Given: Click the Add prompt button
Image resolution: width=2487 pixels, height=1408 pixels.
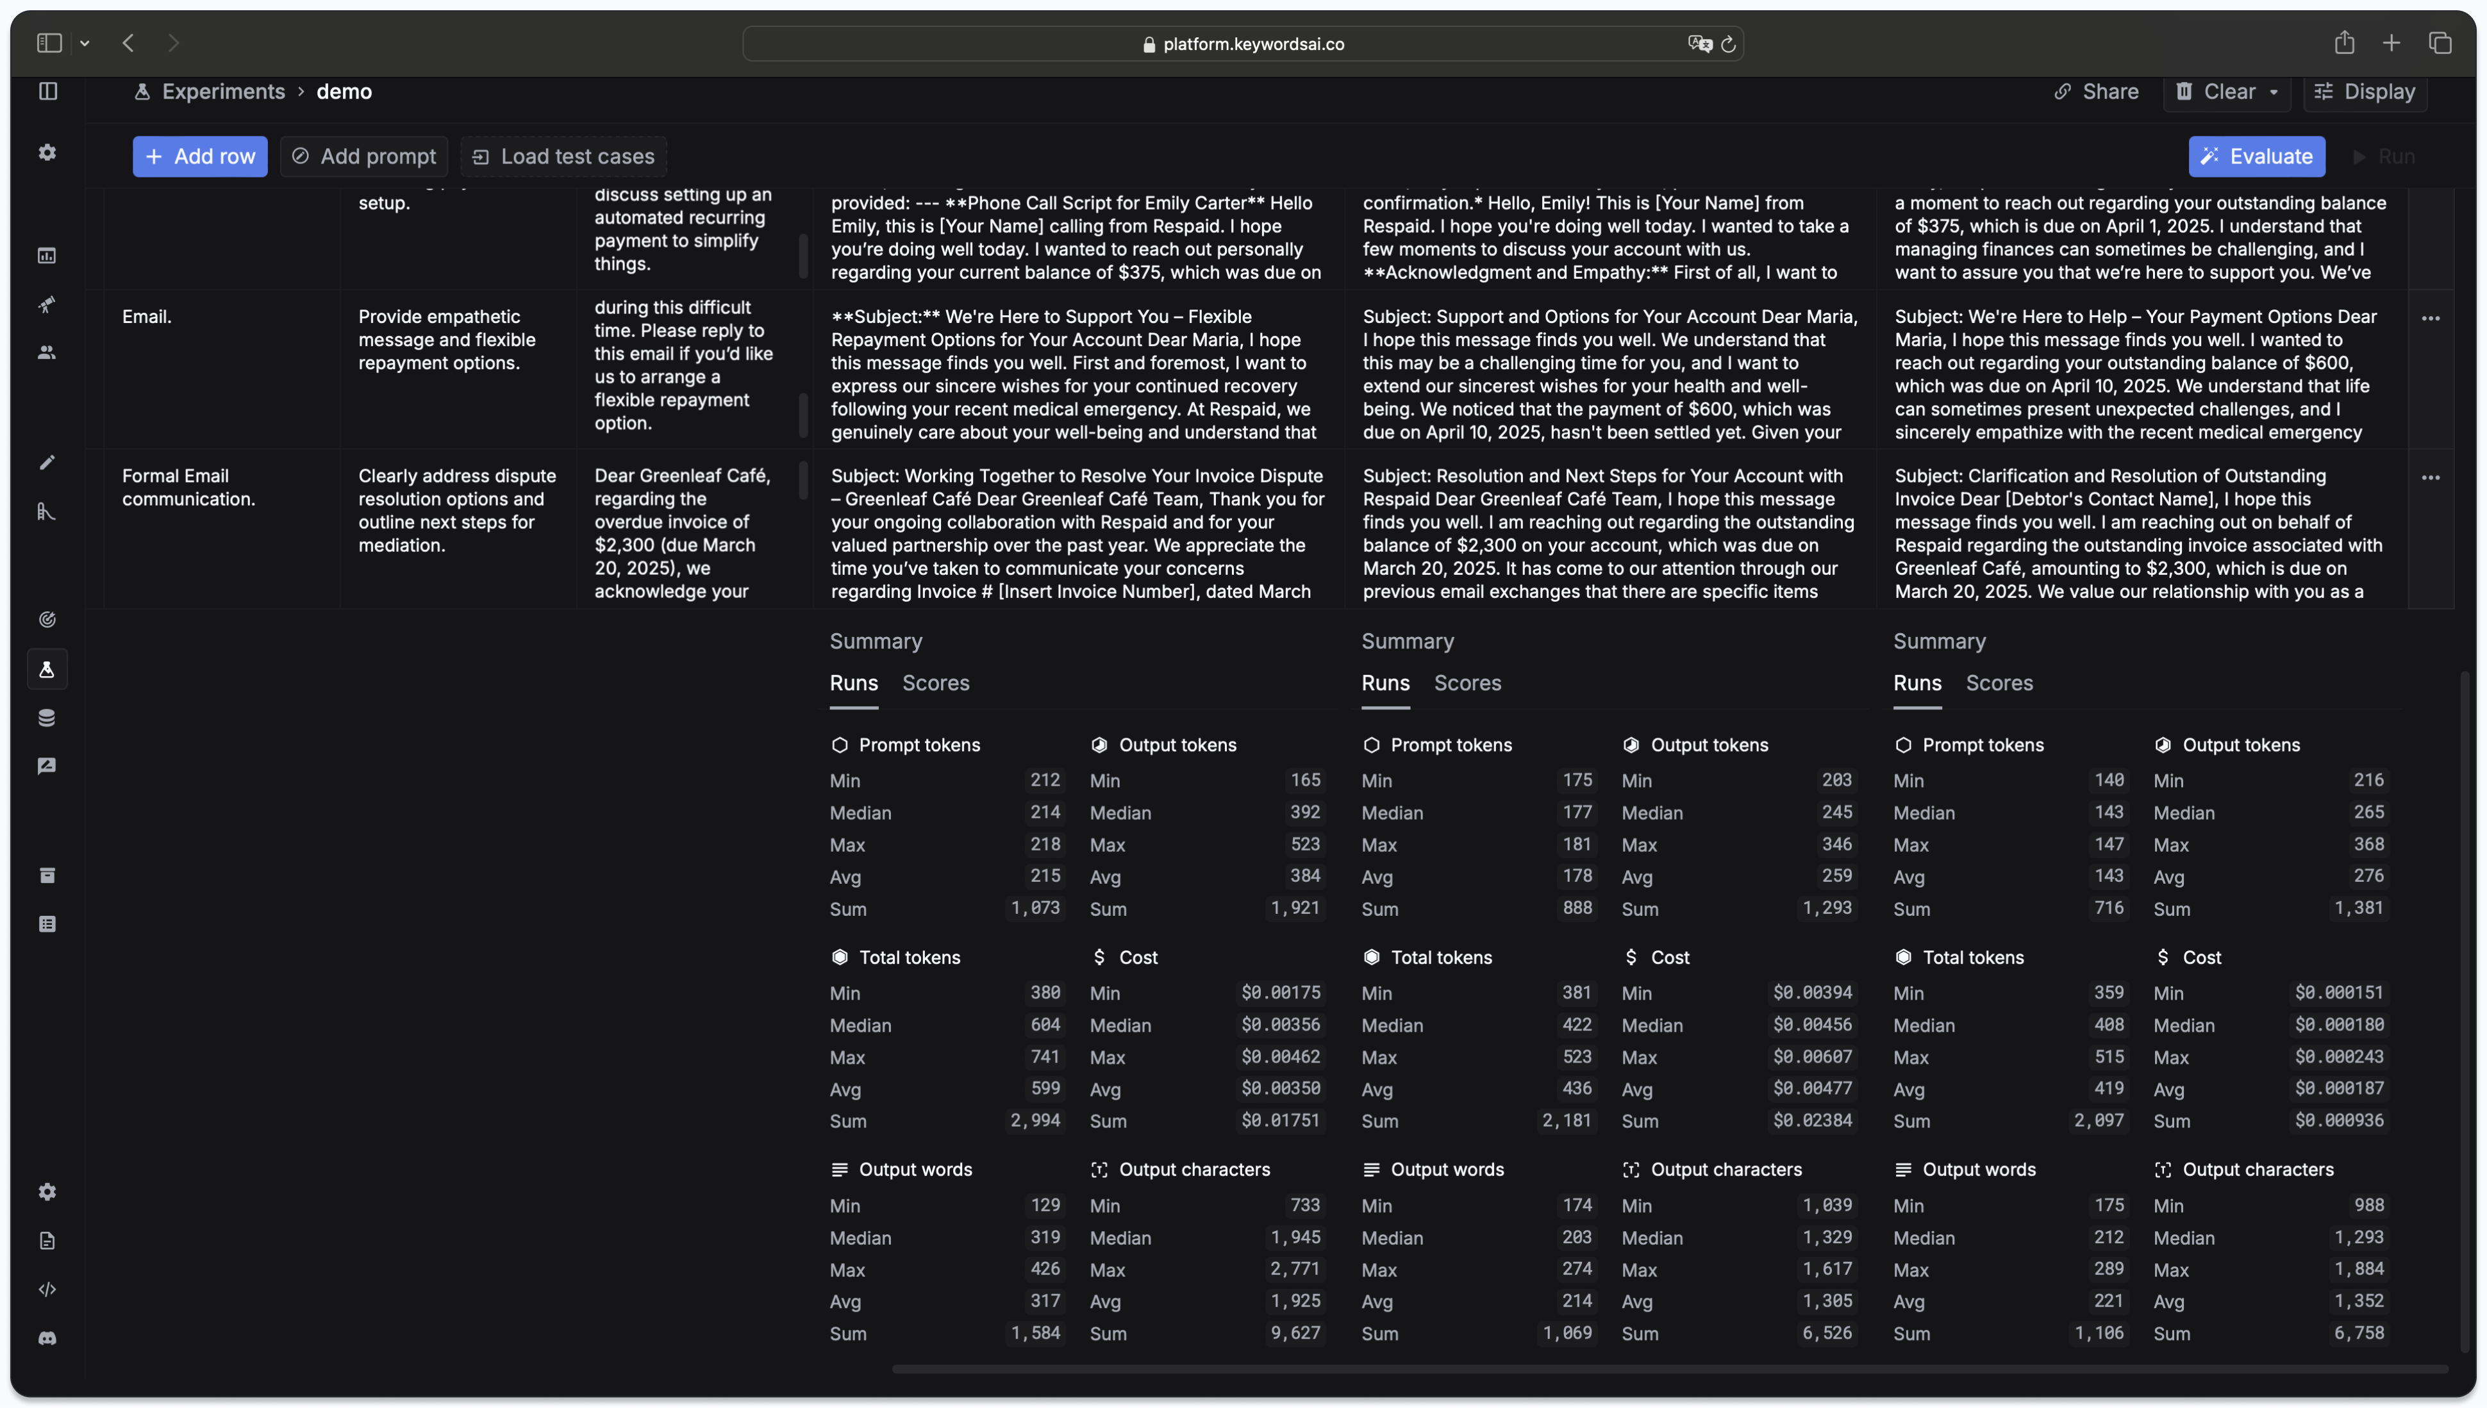Looking at the screenshot, I should coord(363,156).
